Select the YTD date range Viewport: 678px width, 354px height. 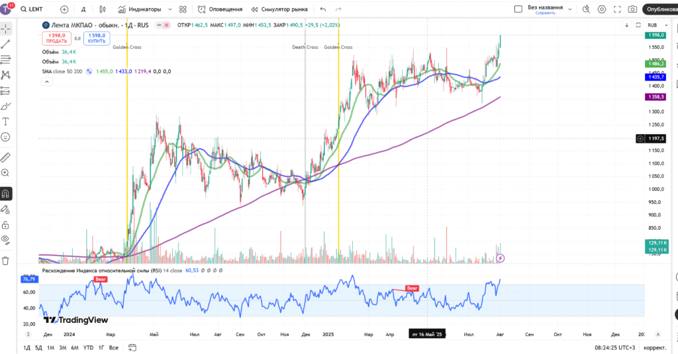click(x=88, y=347)
